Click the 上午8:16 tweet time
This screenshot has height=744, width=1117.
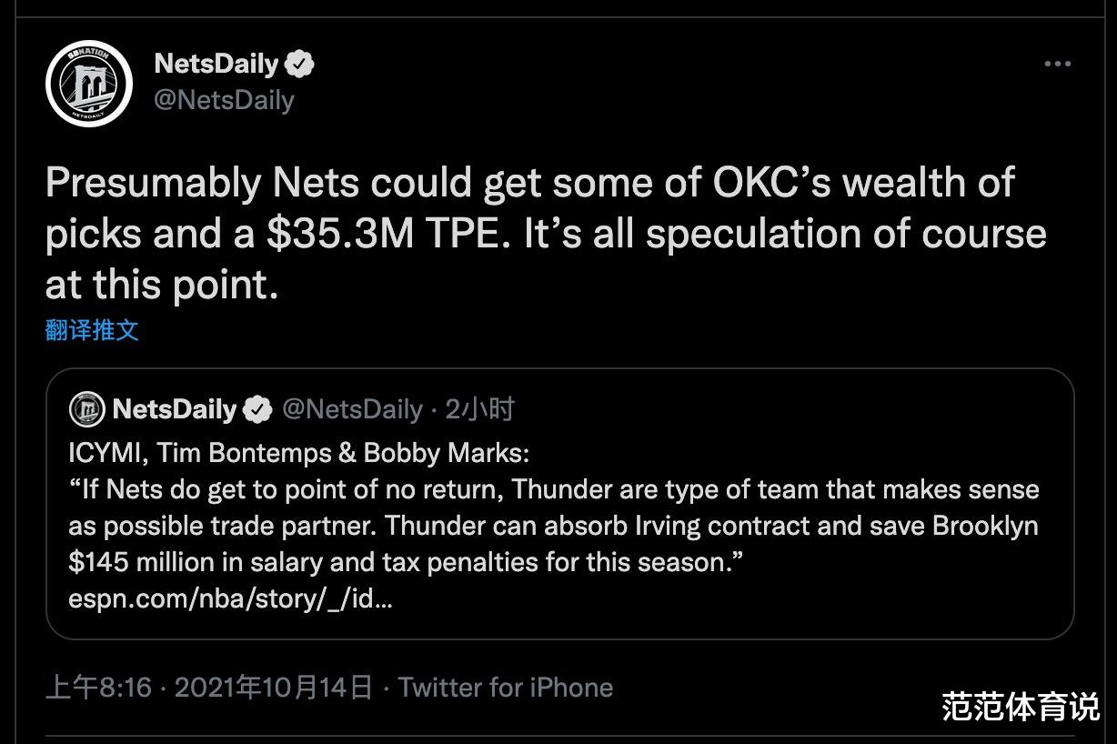pos(98,688)
